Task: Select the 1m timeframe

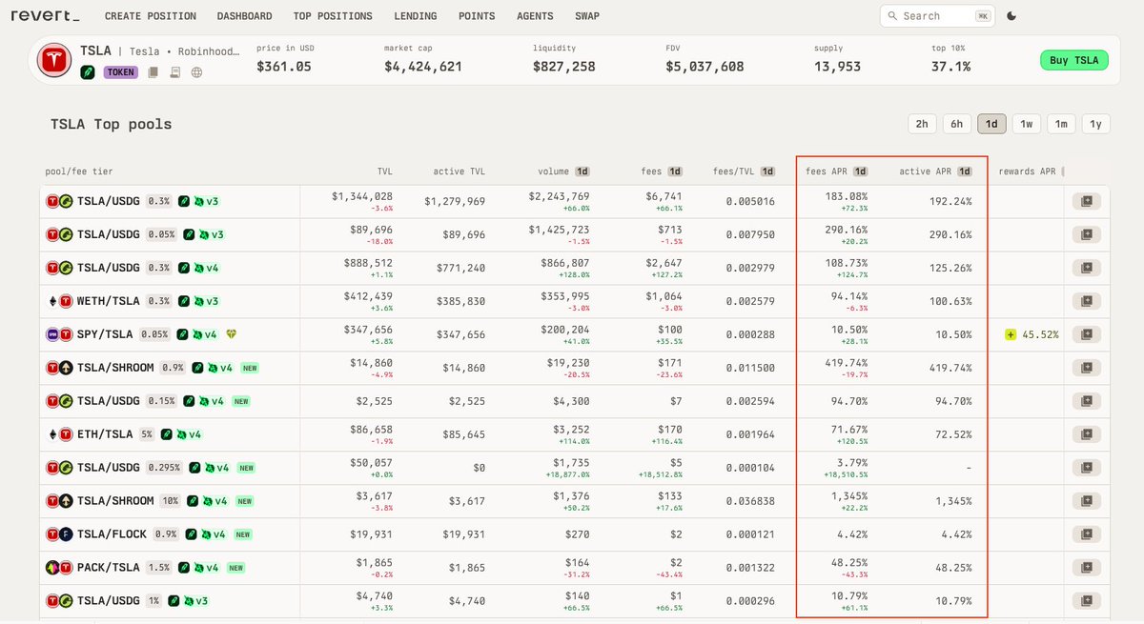Action: click(x=1061, y=124)
